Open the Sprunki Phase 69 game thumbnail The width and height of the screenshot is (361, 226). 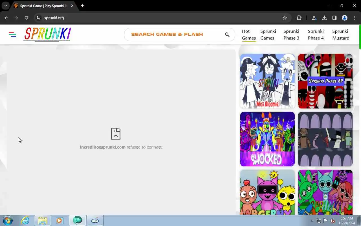tap(325, 81)
